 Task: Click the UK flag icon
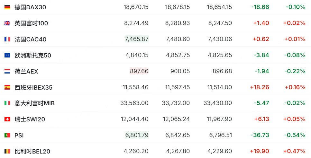tap(7, 23)
